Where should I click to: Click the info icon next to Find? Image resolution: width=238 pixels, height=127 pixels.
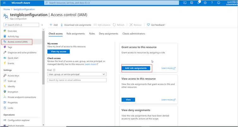coord(54,70)
